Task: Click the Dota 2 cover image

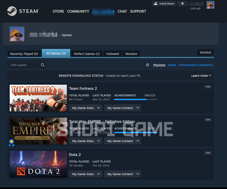Action: coord(38,164)
